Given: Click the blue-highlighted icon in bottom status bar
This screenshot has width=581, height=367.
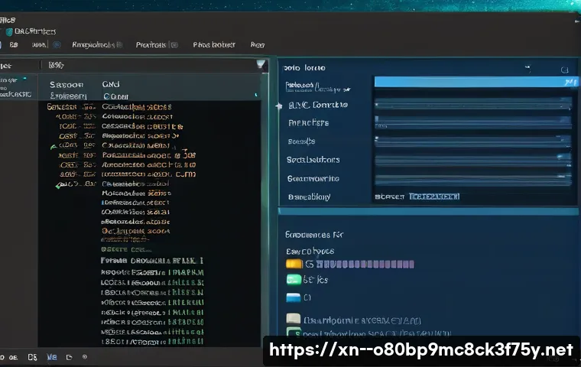Looking at the screenshot, I should tap(52, 357).
